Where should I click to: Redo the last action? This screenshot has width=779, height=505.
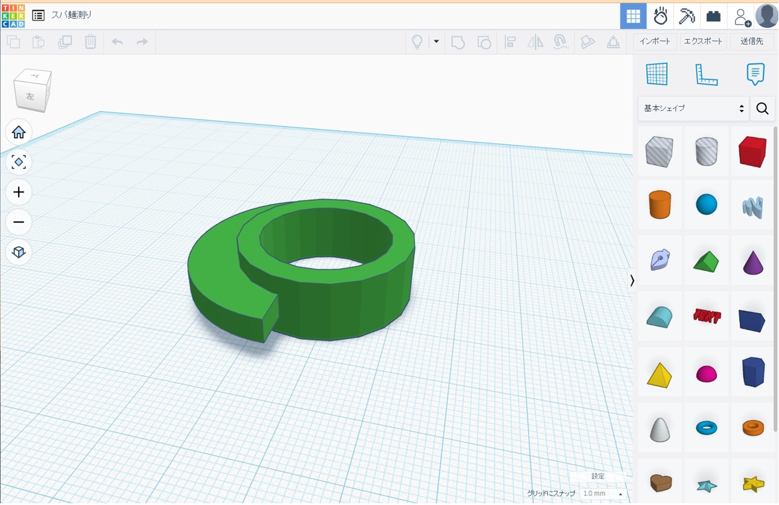pos(142,42)
